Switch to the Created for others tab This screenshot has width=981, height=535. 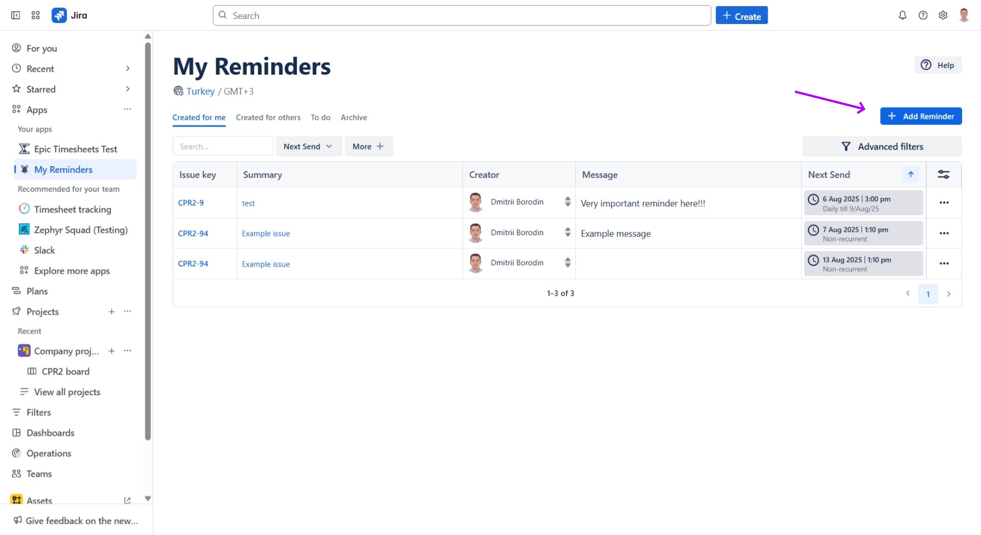pos(268,118)
